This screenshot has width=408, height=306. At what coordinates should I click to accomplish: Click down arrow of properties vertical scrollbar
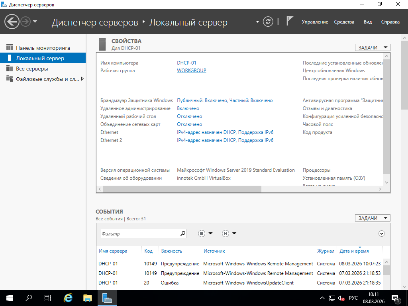click(386, 182)
